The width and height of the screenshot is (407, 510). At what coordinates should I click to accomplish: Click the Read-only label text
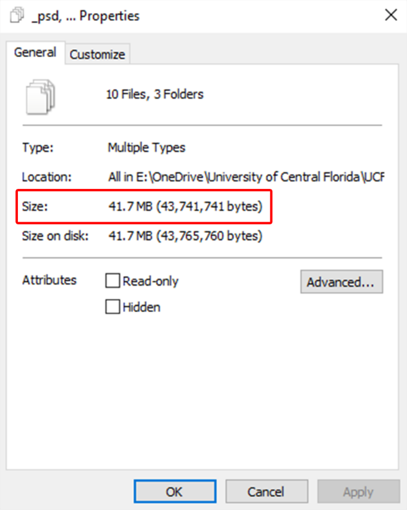(x=150, y=281)
